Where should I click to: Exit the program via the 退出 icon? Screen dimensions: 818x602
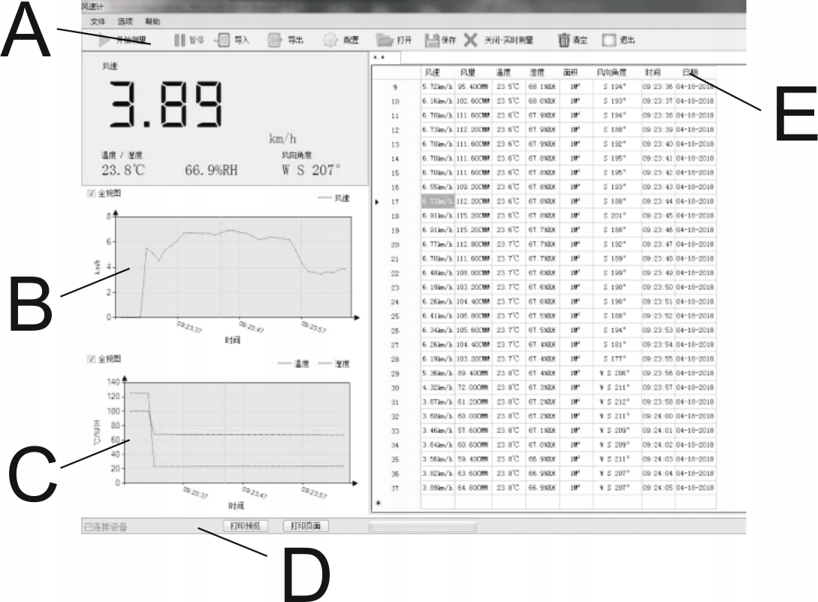click(x=608, y=40)
